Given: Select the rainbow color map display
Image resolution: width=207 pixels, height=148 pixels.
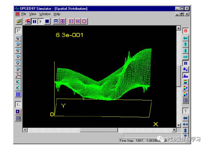Looking at the screenshot, I should pyautogui.click(x=186, y=82).
